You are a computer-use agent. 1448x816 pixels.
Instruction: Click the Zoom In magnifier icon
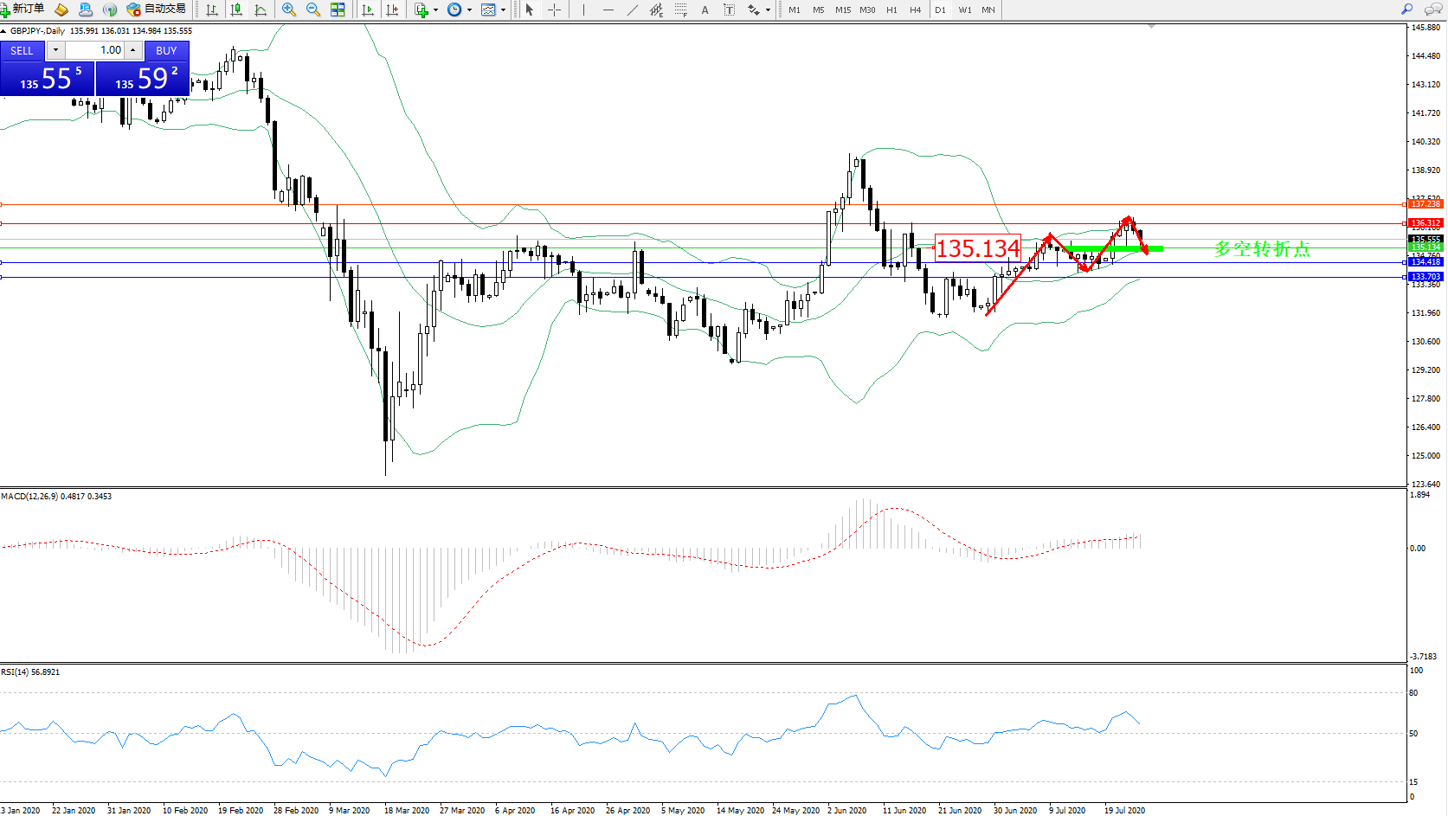tap(289, 10)
